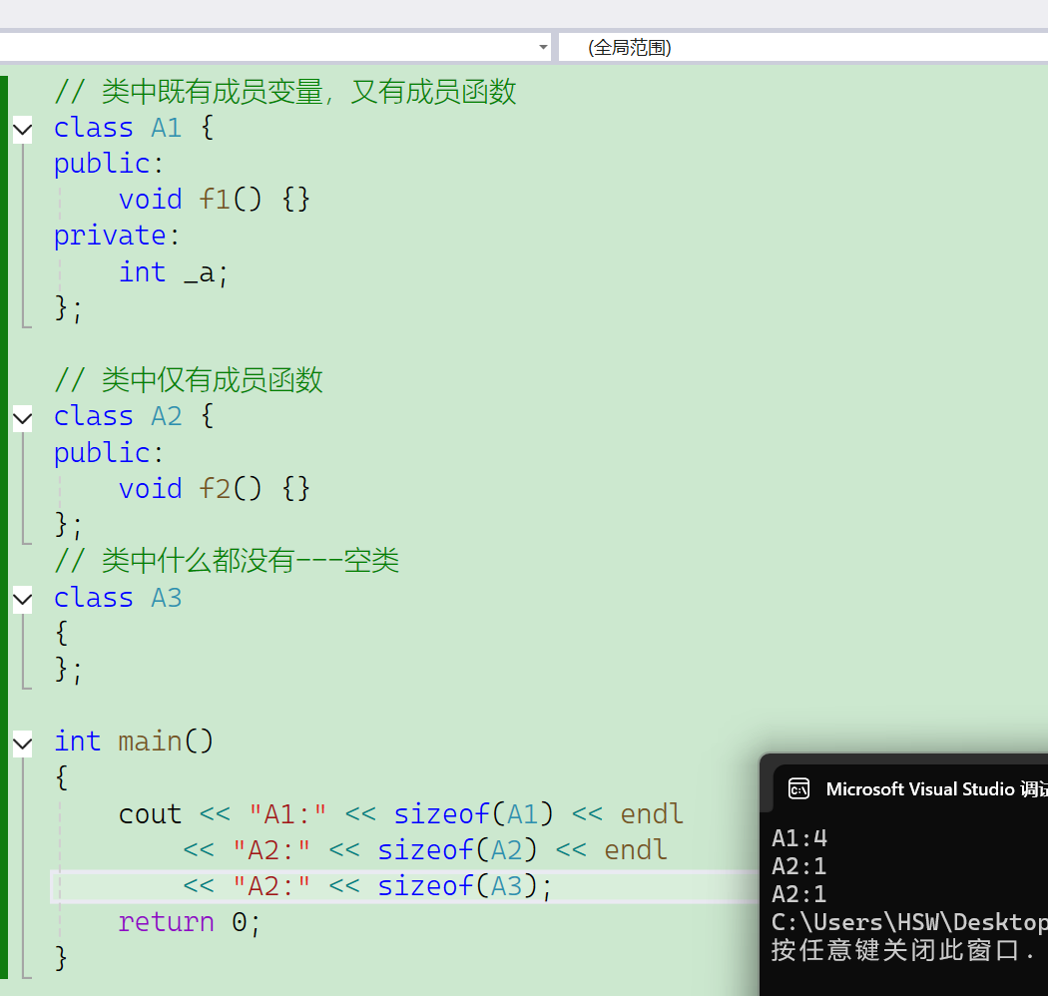The image size is (1048, 996).
Task: Collapse the main function code block
Action: click(x=23, y=743)
